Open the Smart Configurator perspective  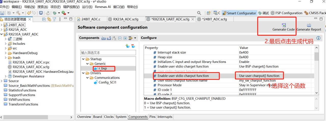(239, 13)
